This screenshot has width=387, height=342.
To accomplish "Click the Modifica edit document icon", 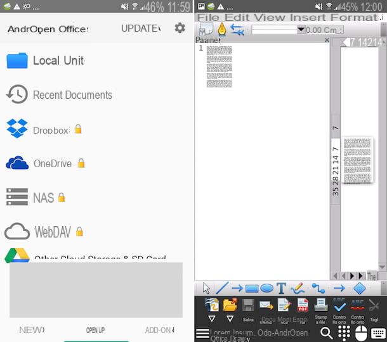I will (284, 305).
